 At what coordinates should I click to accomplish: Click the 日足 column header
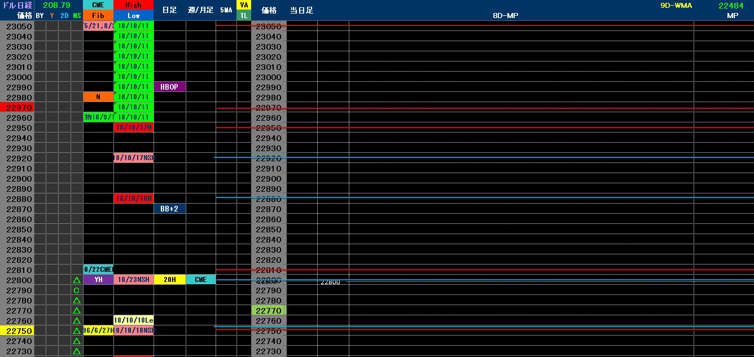click(x=169, y=10)
